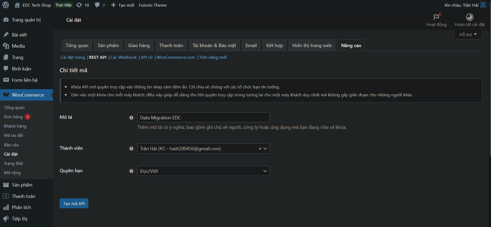Open the Trạng thái submenu item

coord(13,164)
